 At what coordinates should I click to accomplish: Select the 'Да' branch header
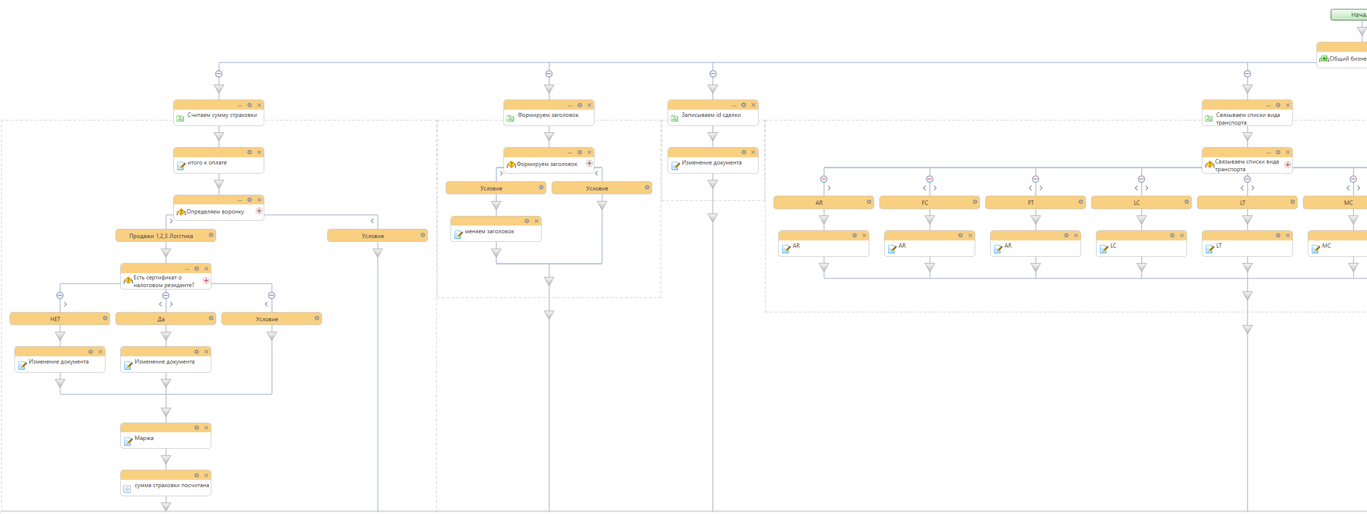point(166,318)
